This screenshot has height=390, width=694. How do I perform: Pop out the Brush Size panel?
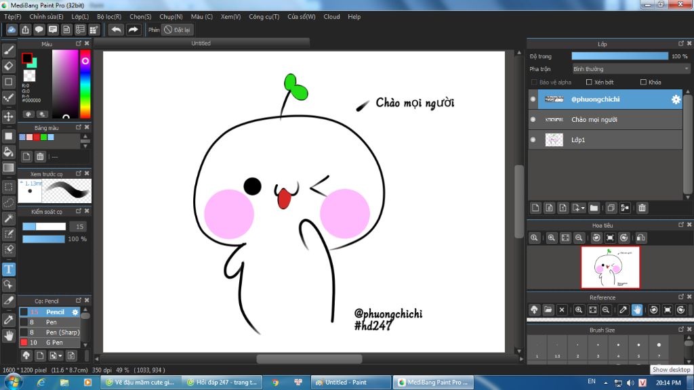[x=680, y=330]
